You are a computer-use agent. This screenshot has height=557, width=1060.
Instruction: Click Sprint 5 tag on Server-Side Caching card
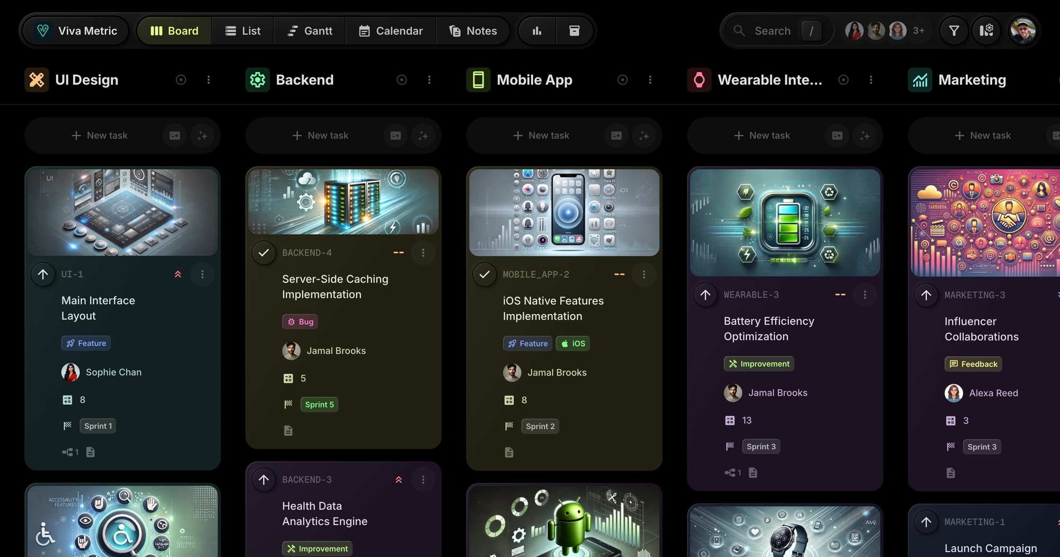point(319,404)
